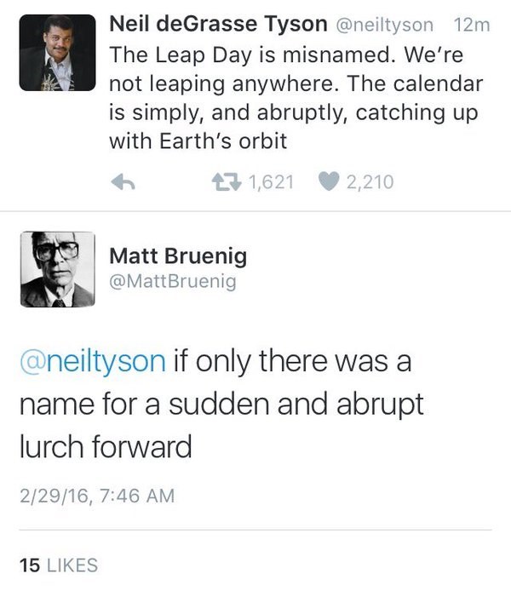Screen dimensions: 511x591
Task: Show who liked via 15 LIKES
Action: [58, 565]
